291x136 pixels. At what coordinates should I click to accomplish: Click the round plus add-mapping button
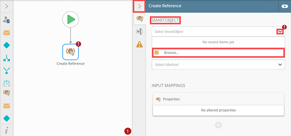click(219, 125)
